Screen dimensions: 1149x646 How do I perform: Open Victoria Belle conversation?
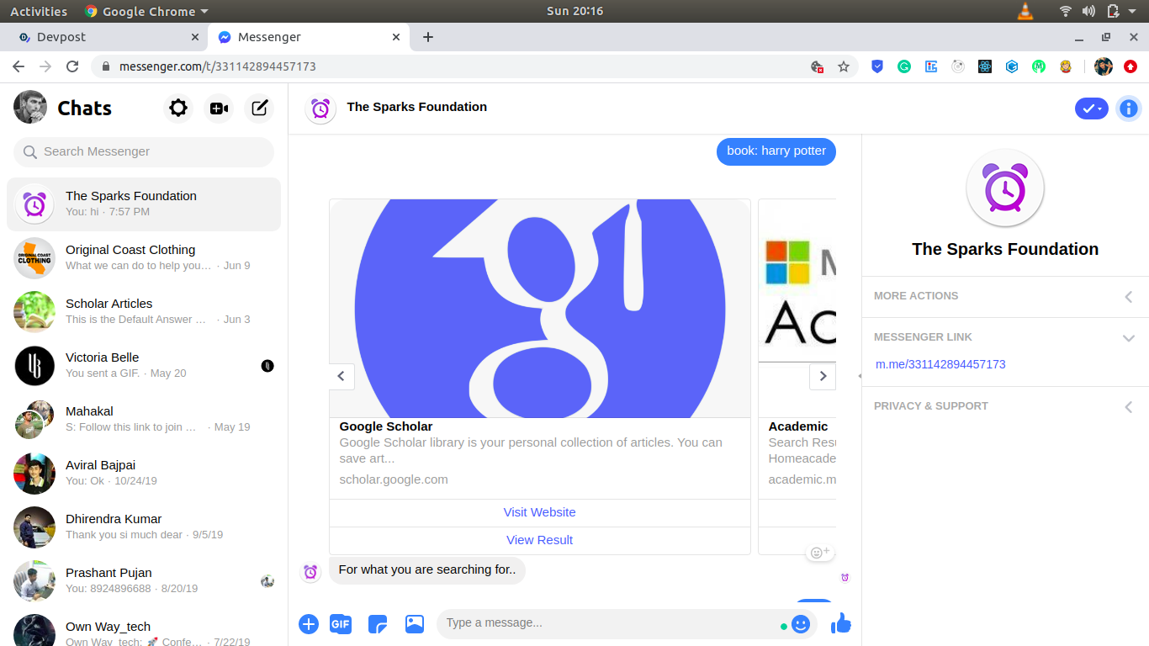pos(144,366)
